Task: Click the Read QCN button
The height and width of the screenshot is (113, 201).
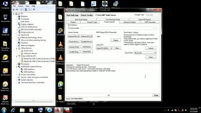Action: click(87, 51)
